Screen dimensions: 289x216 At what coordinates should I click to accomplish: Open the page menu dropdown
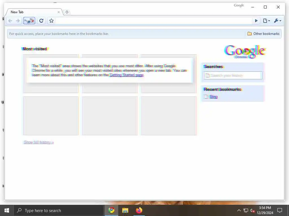tap(266, 21)
